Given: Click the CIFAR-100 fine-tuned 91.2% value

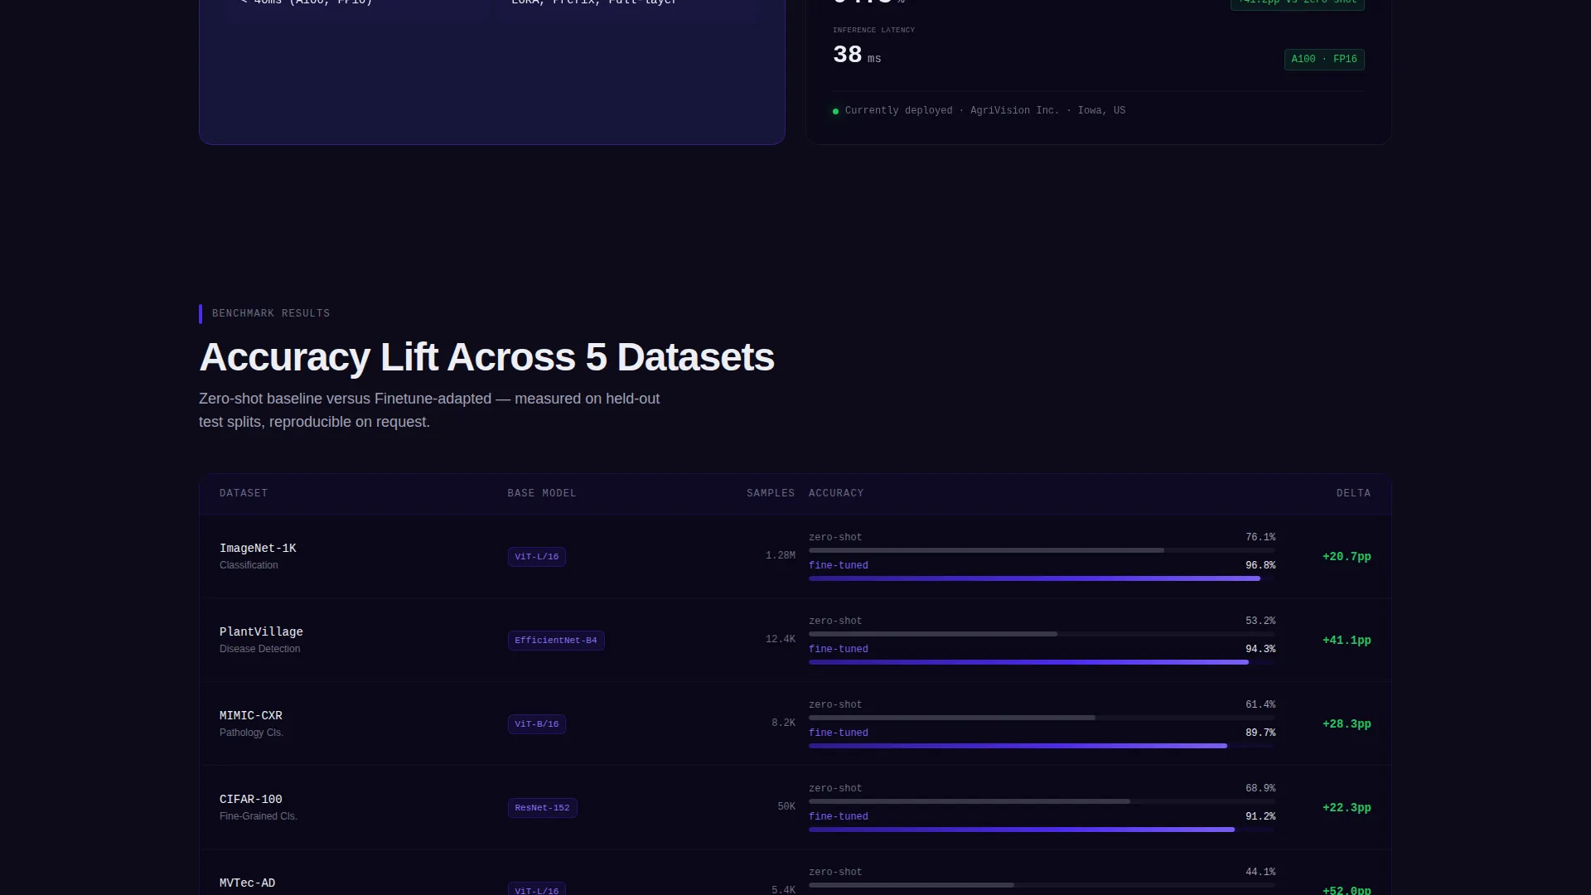Looking at the screenshot, I should pos(1260,816).
